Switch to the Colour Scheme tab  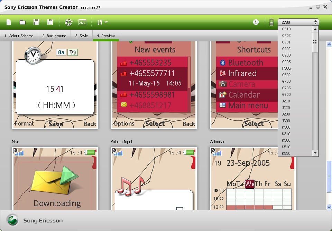[x=19, y=36]
